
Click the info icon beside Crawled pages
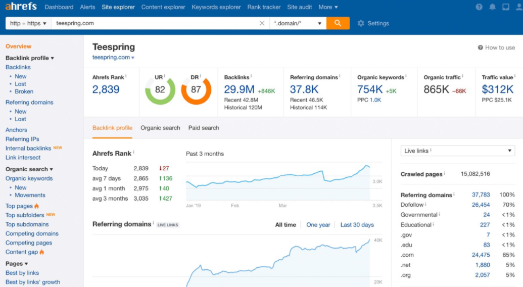pyautogui.click(x=444, y=173)
